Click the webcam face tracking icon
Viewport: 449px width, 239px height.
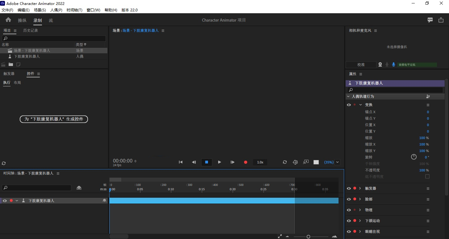click(x=380, y=65)
